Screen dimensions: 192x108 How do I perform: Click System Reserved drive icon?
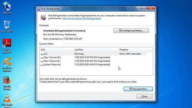click(x=42, y=65)
